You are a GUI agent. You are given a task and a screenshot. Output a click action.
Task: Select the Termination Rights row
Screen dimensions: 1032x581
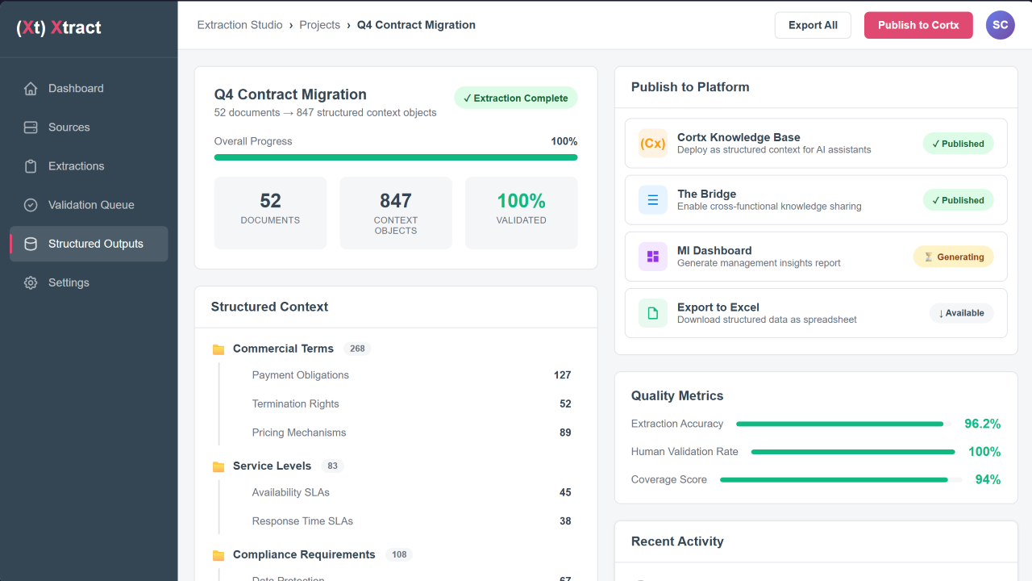(411, 404)
